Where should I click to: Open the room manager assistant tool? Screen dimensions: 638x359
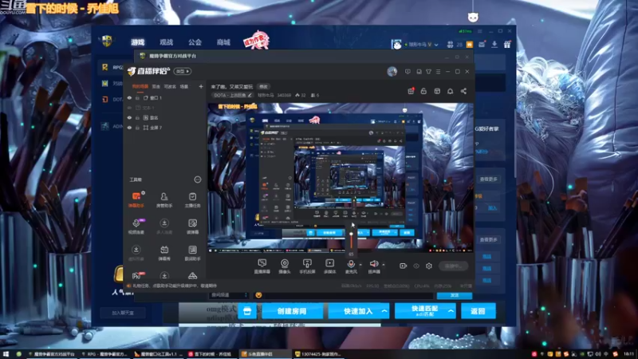tap(164, 199)
